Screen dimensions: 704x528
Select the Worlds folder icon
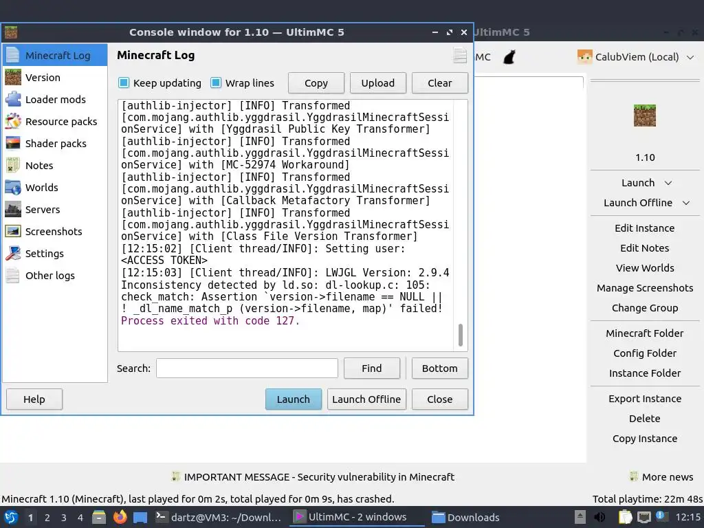coord(13,187)
